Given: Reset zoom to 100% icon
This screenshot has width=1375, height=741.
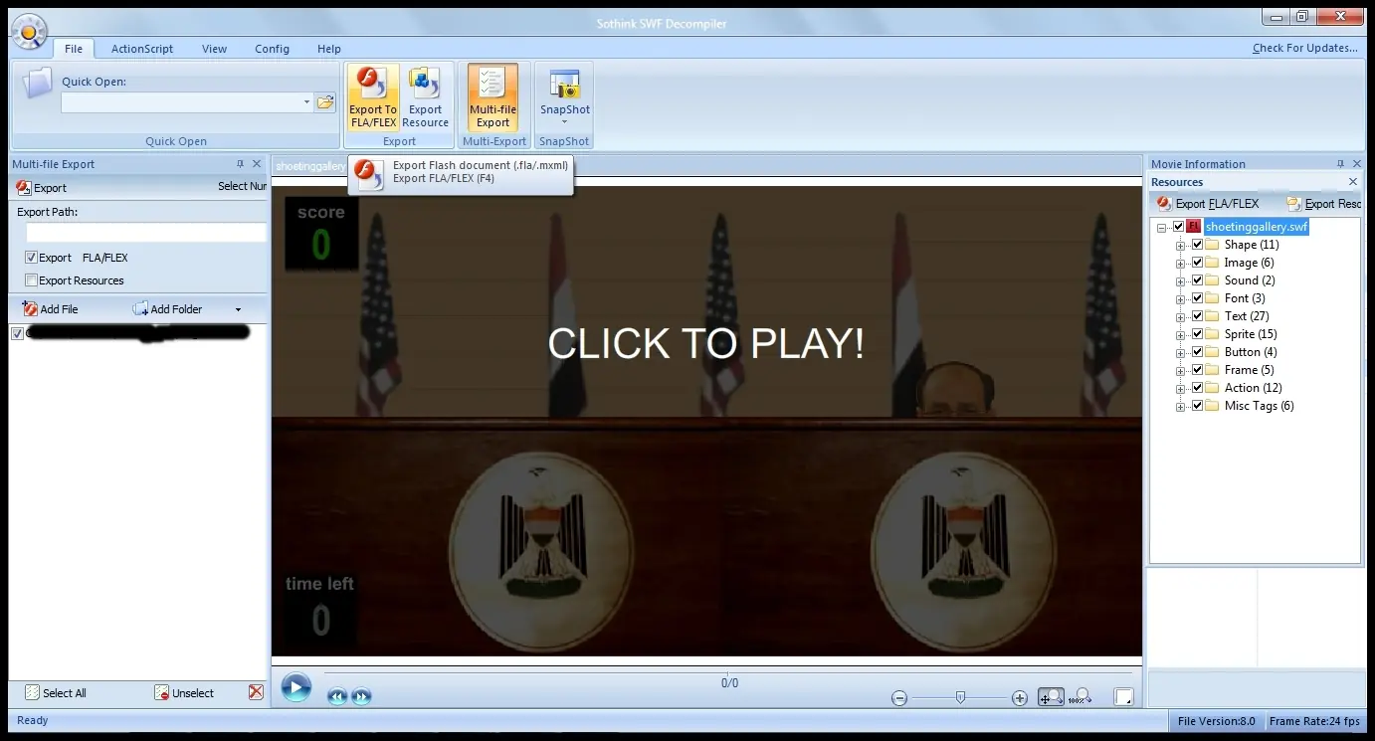Looking at the screenshot, I should 1080,697.
